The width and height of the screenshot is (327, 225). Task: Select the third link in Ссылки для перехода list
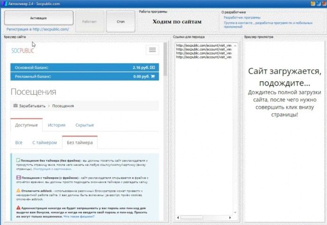pyautogui.click(x=204, y=53)
